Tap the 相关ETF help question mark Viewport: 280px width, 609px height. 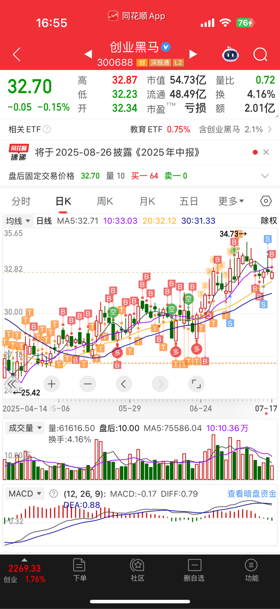pyautogui.click(x=47, y=129)
